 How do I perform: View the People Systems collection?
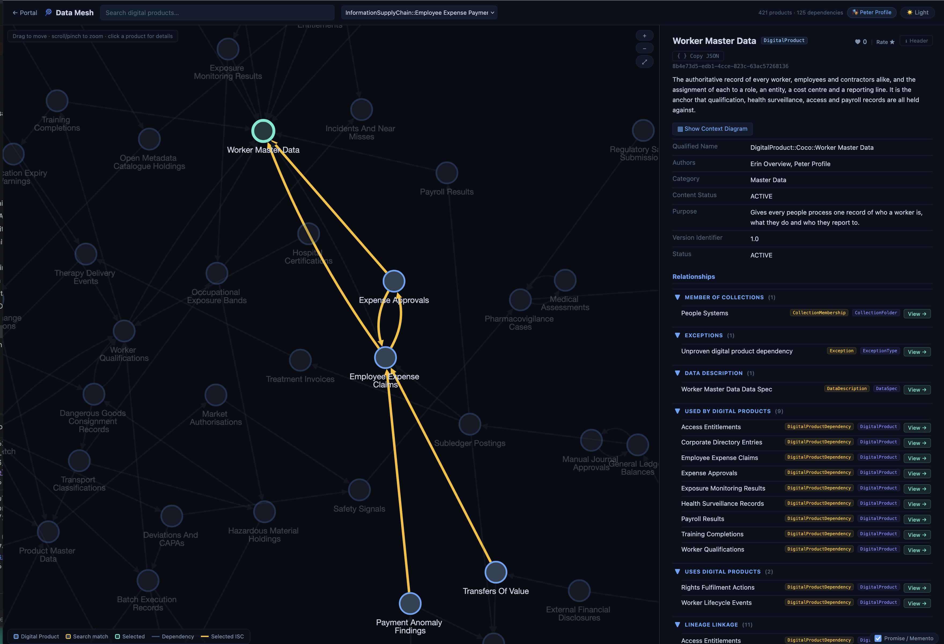[x=917, y=314]
